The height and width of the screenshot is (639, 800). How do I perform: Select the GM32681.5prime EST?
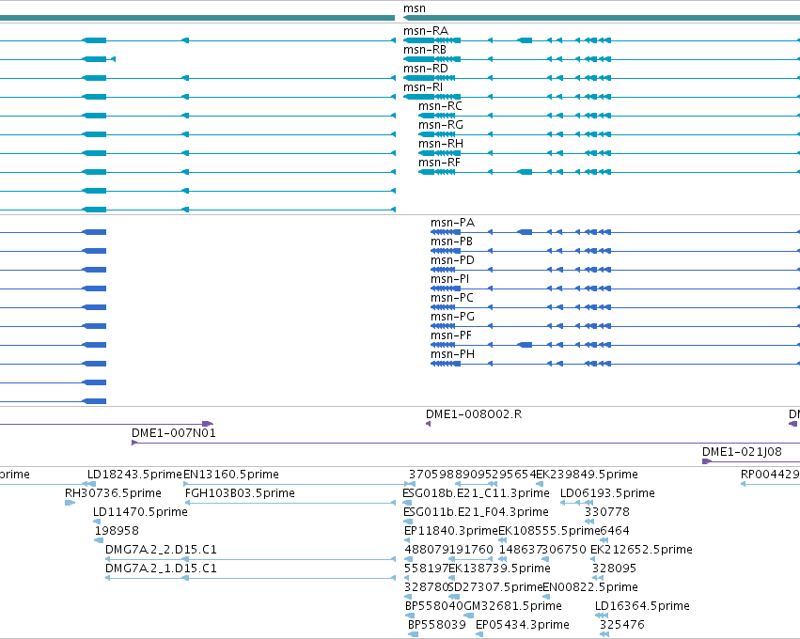tap(512, 607)
